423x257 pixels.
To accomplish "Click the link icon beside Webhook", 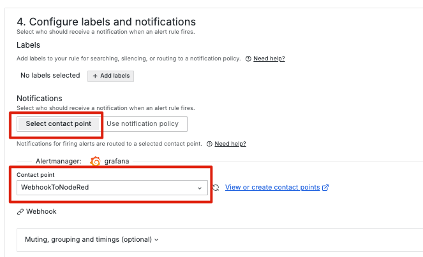I will coord(20,211).
